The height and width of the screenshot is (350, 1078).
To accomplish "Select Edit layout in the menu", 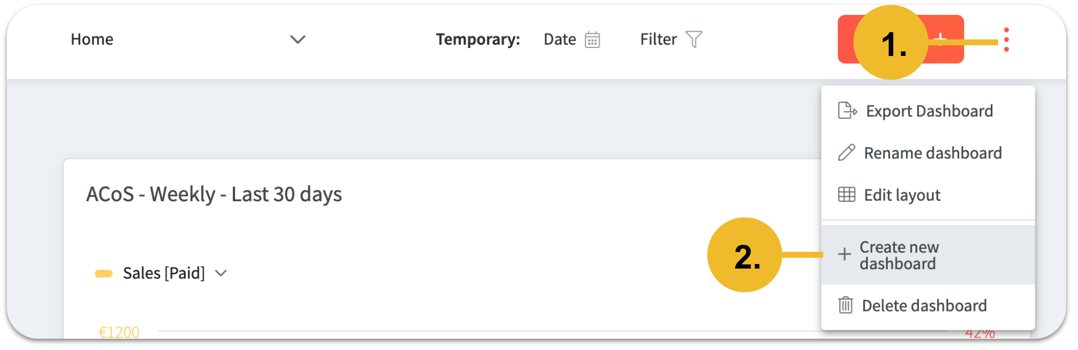I will pos(902,195).
